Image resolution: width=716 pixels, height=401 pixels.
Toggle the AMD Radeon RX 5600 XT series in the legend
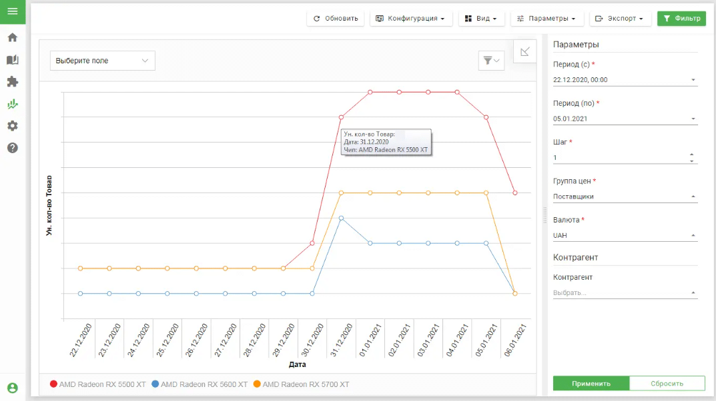(200, 384)
